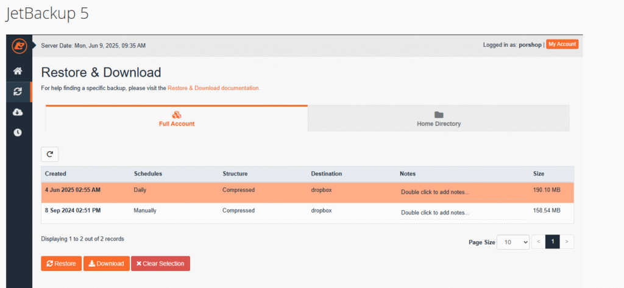Sort by the Destination column header
The width and height of the screenshot is (624, 288).
pyautogui.click(x=327, y=174)
